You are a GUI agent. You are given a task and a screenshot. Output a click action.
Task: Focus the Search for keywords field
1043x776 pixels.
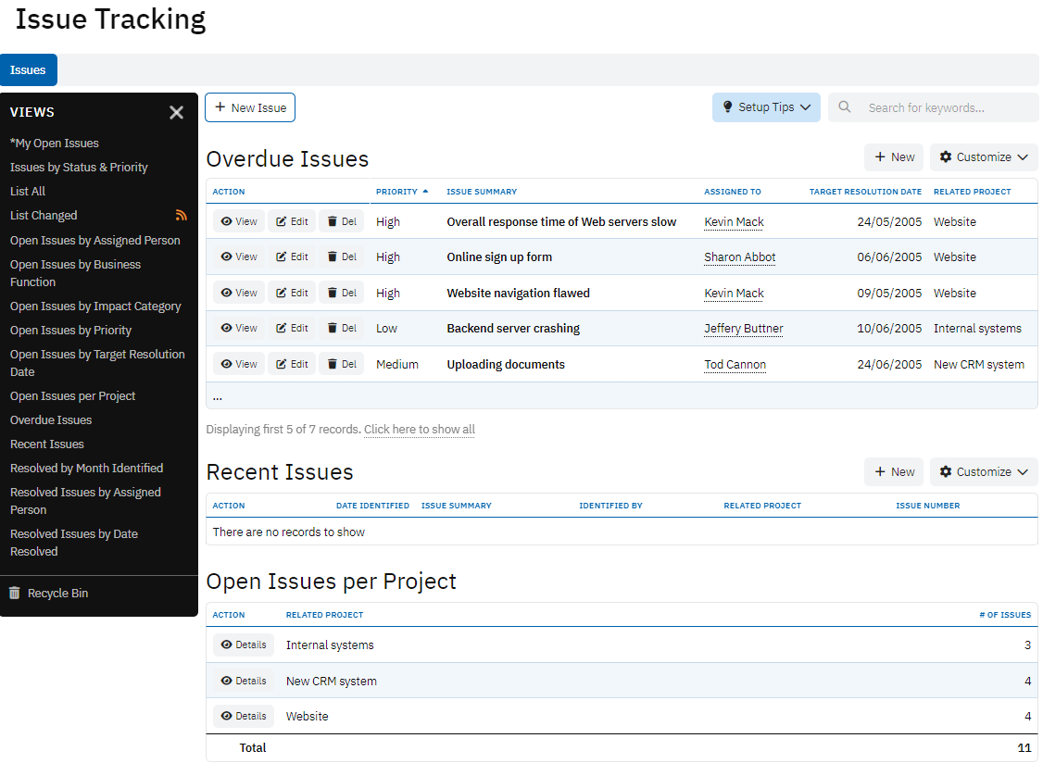coord(945,108)
